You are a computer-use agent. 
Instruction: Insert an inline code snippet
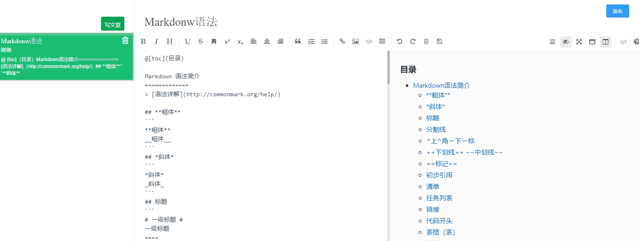click(x=369, y=41)
